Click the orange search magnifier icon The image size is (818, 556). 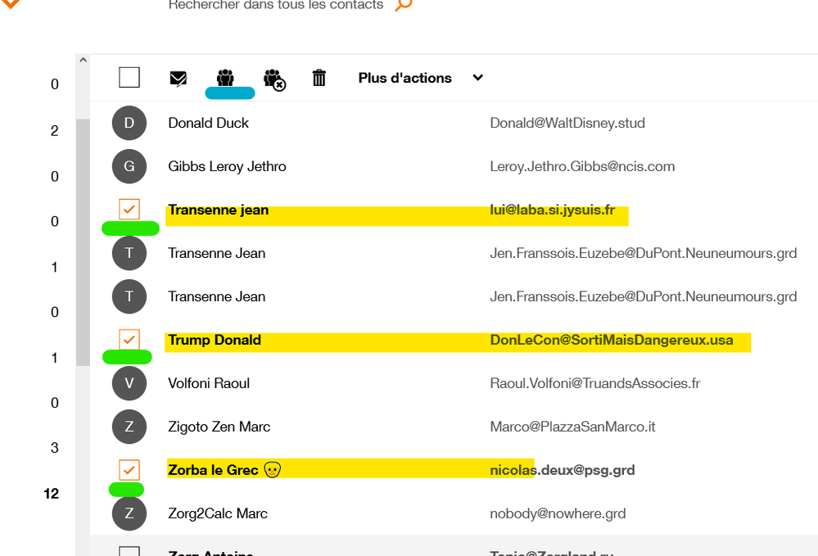pos(404,5)
